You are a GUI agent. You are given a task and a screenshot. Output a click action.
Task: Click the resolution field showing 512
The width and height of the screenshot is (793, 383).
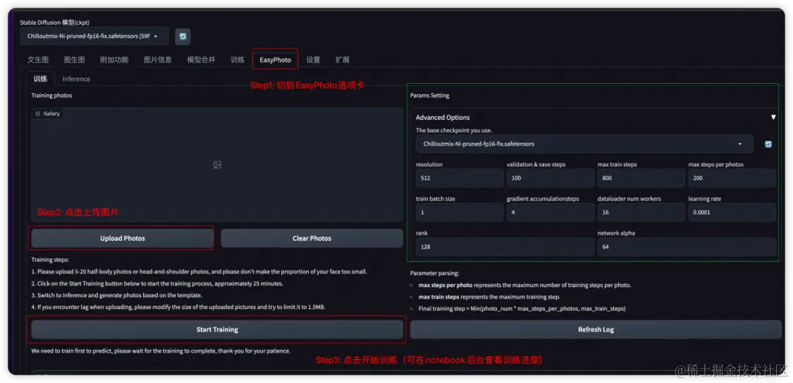coord(460,178)
